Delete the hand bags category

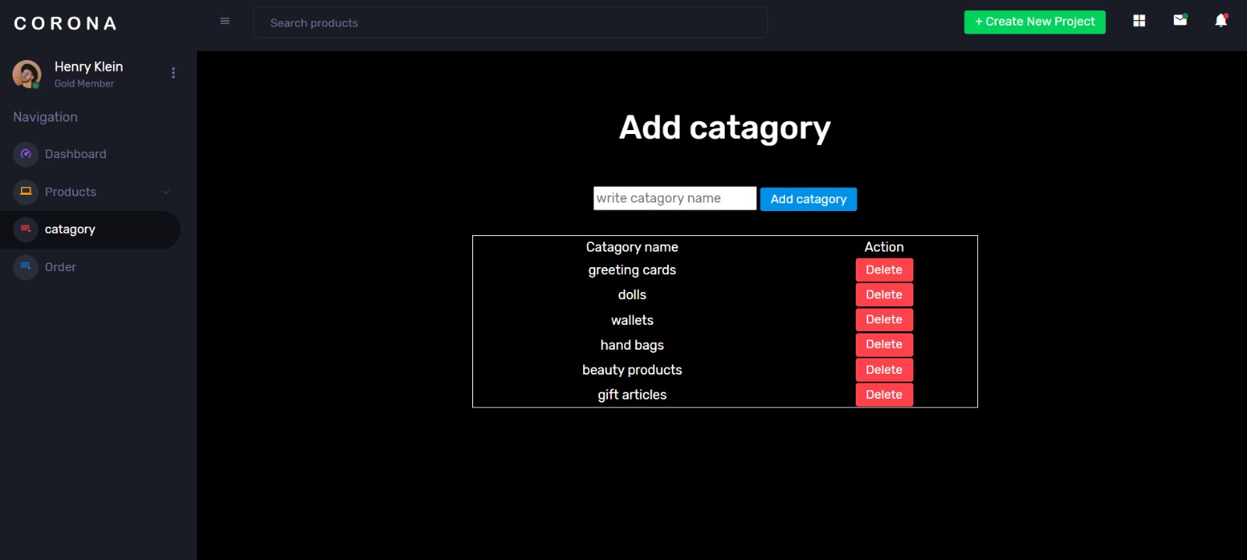[884, 344]
